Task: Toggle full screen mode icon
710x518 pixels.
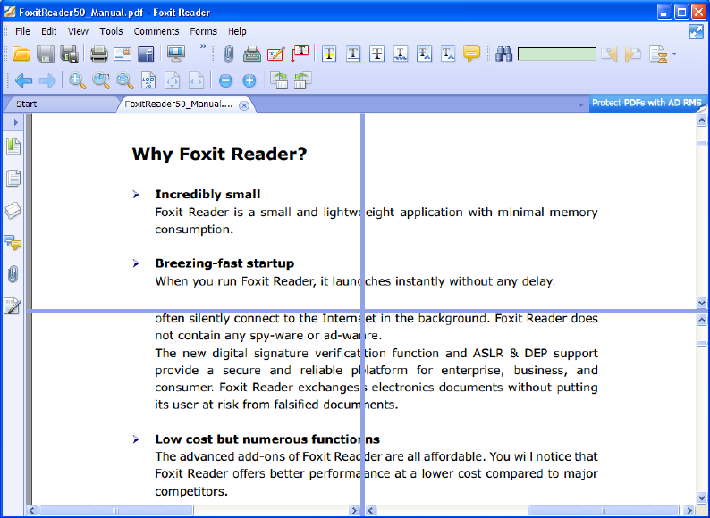Action: pyautogui.click(x=696, y=31)
